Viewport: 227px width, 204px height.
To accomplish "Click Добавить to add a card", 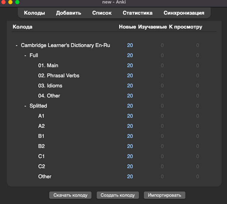I will click(68, 13).
